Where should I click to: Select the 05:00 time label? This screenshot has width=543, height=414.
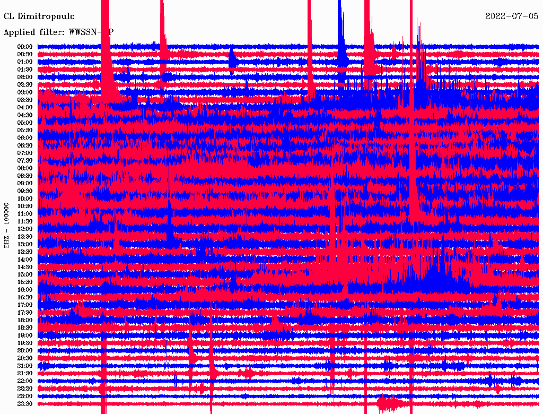pos(25,123)
